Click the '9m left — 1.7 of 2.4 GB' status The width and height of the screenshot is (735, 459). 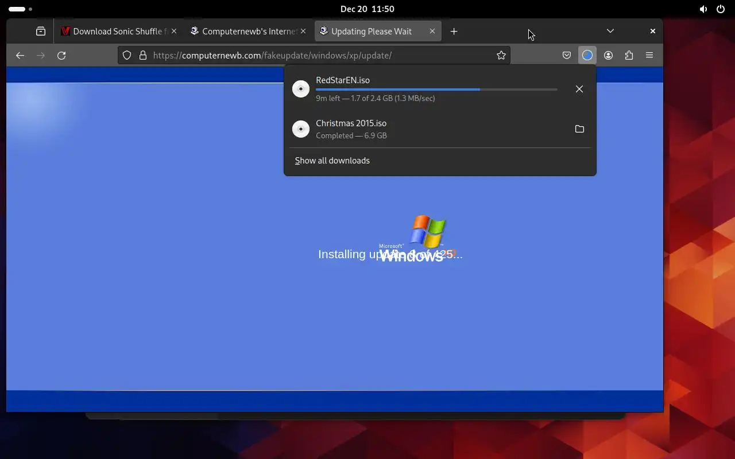pyautogui.click(x=376, y=99)
